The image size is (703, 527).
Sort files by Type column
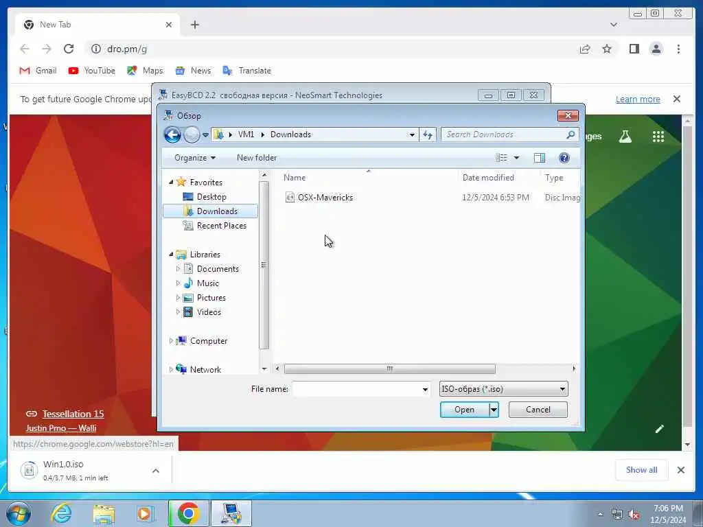pyautogui.click(x=554, y=178)
